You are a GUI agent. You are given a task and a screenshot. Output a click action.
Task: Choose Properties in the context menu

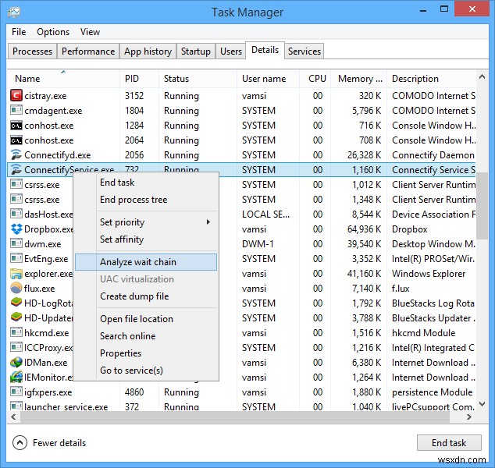point(145,353)
